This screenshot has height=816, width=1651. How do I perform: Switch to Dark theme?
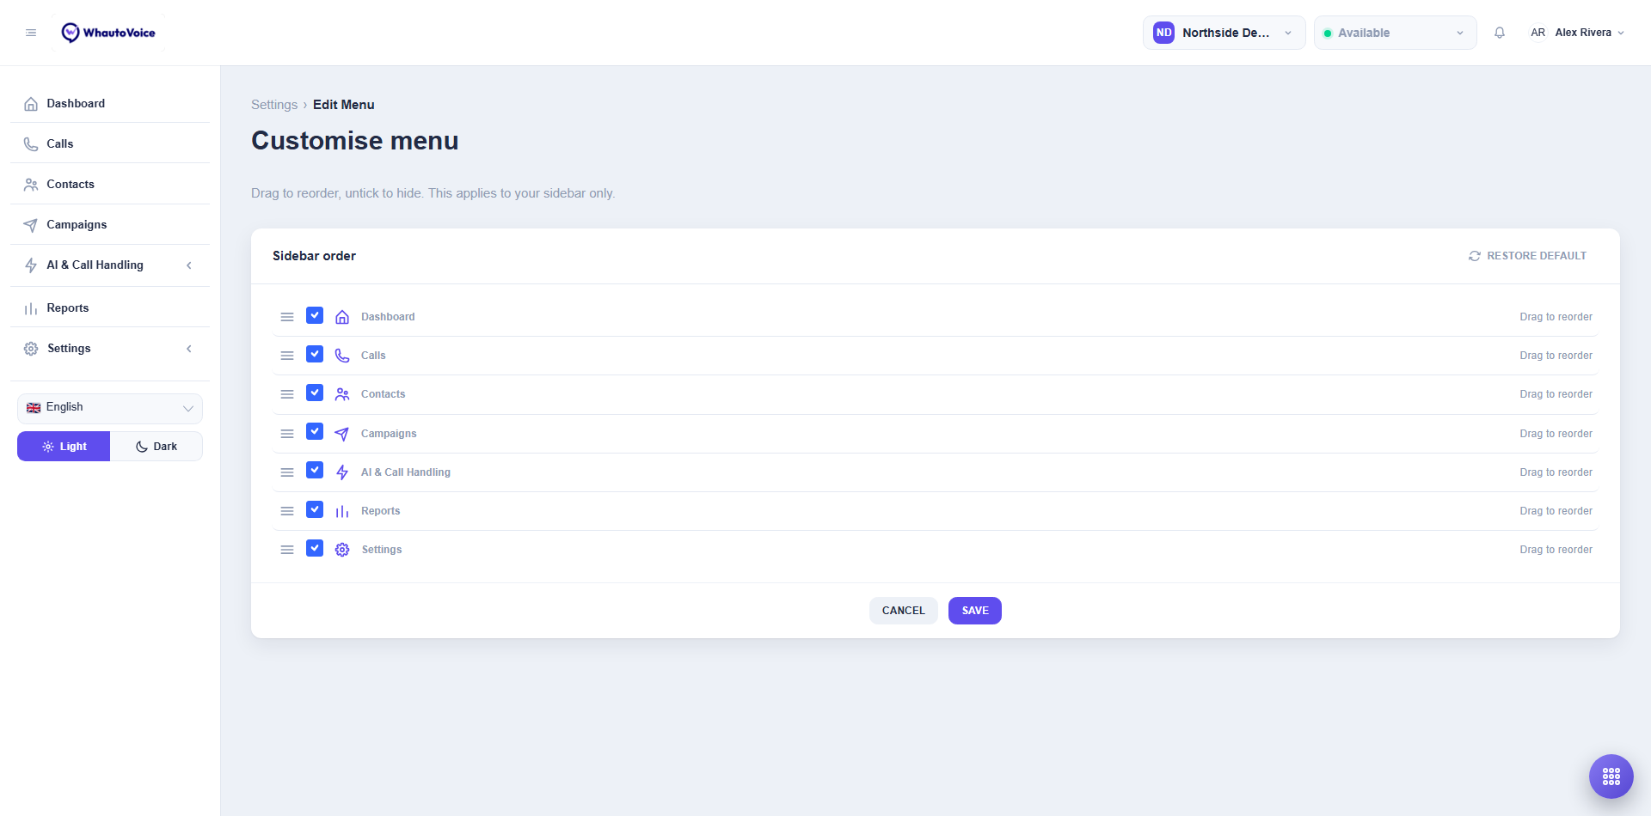157,447
